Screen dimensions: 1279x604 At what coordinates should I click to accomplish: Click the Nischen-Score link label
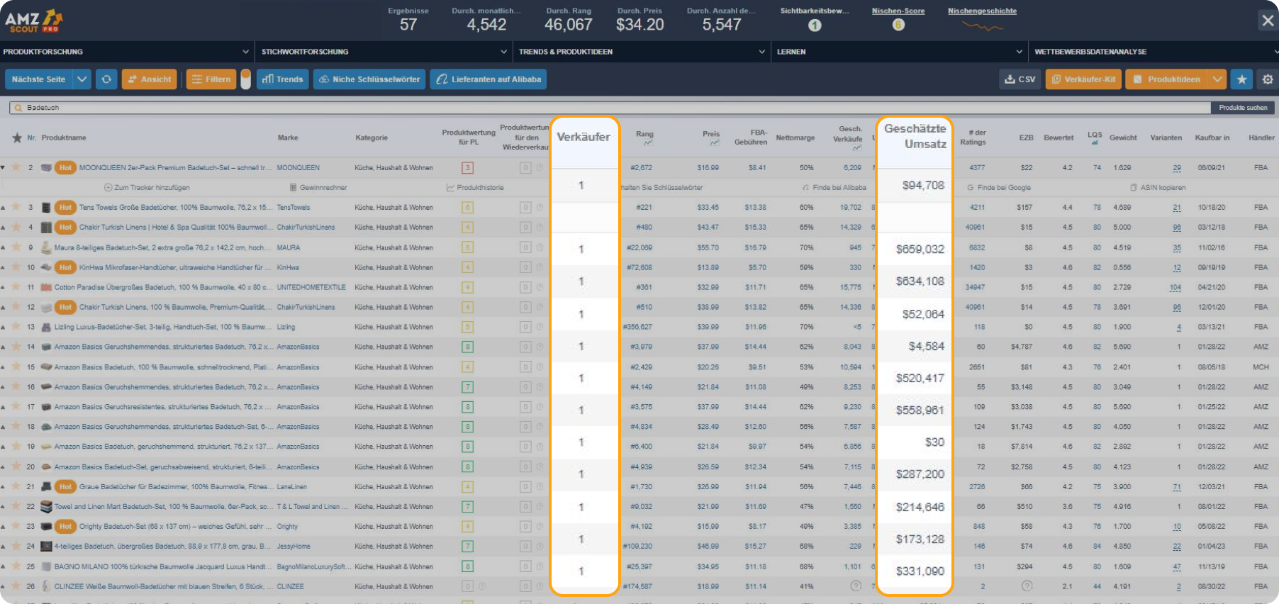click(898, 11)
